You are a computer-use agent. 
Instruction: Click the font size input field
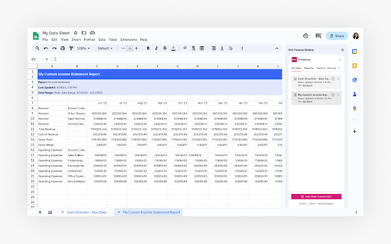pos(130,49)
